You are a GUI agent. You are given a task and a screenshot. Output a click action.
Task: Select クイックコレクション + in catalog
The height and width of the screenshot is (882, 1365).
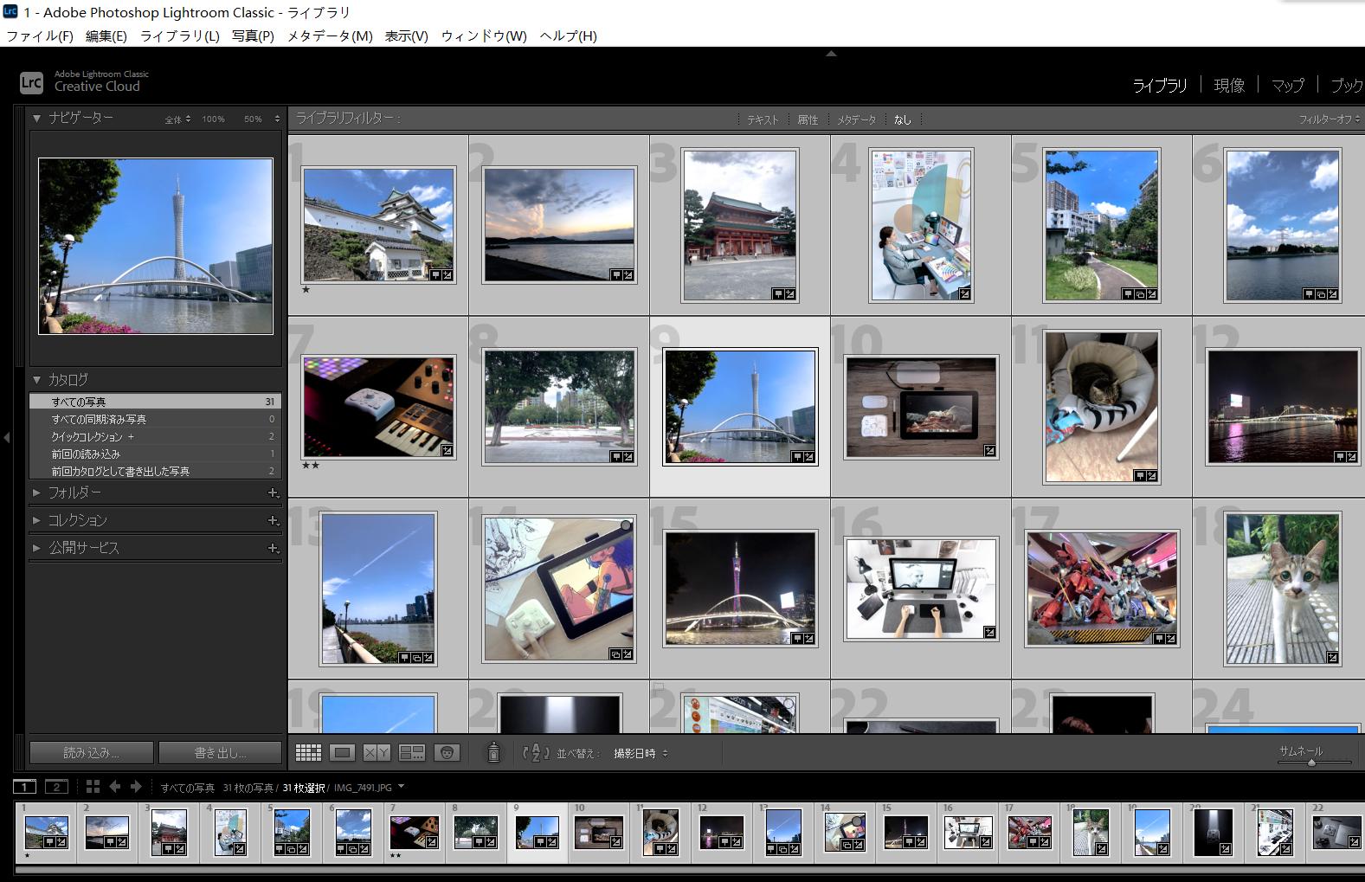tap(156, 436)
